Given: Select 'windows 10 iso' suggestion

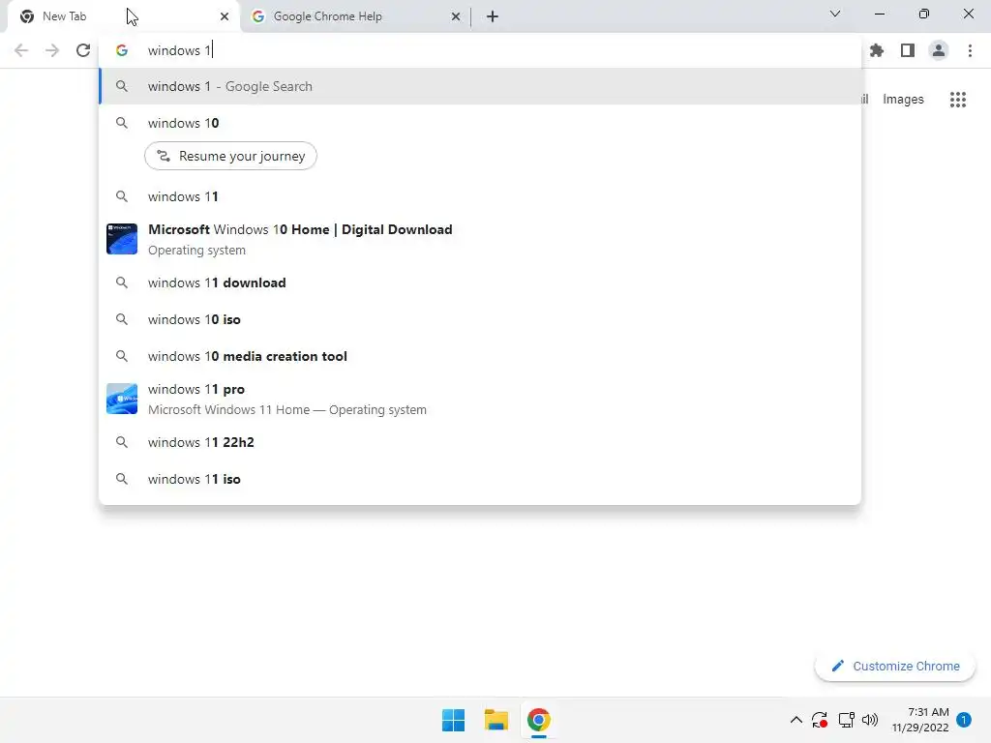Looking at the screenshot, I should (x=480, y=319).
